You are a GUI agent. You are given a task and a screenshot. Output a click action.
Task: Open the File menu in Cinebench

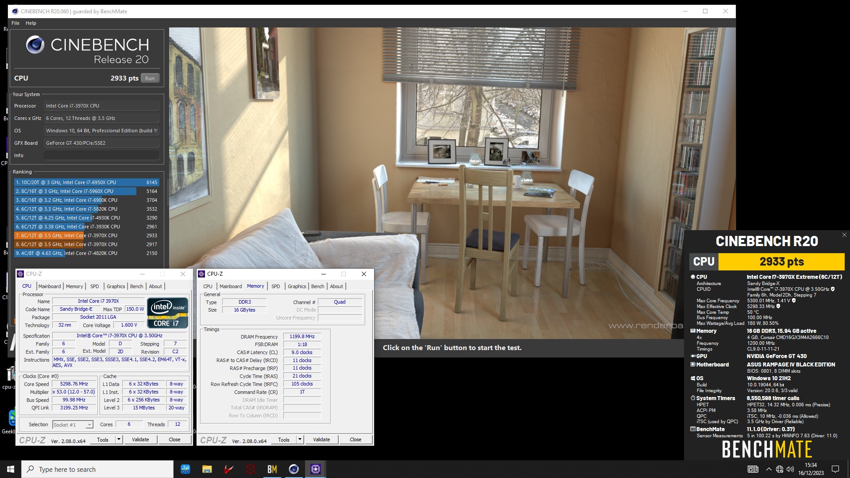tap(15, 23)
